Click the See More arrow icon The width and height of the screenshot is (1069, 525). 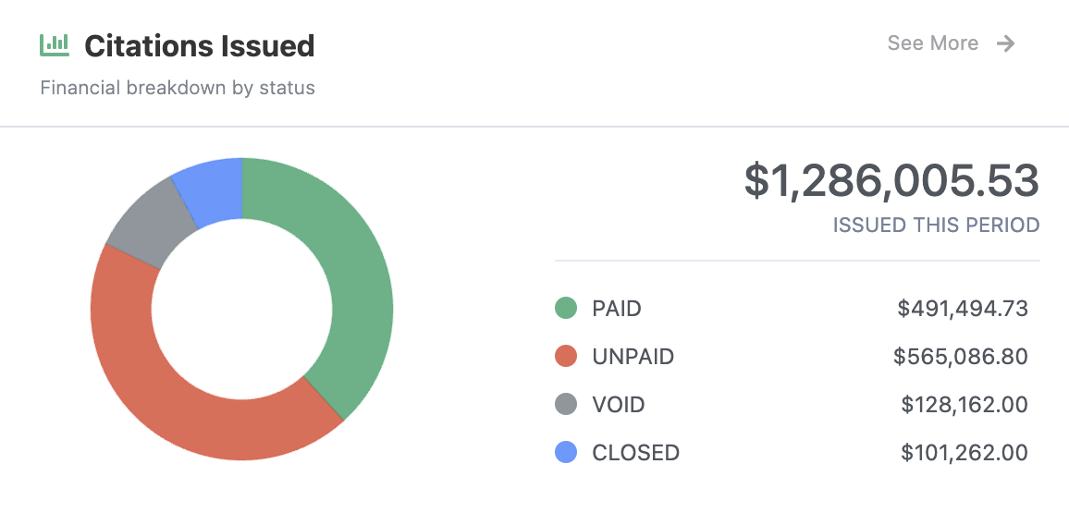click(1006, 43)
